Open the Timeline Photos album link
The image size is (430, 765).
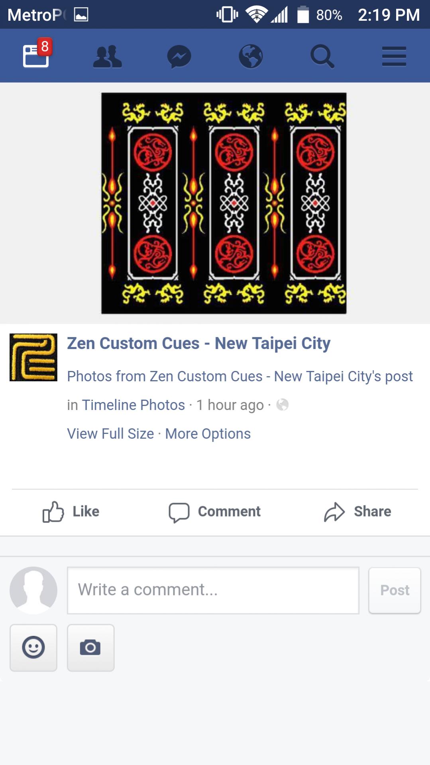[x=134, y=405]
